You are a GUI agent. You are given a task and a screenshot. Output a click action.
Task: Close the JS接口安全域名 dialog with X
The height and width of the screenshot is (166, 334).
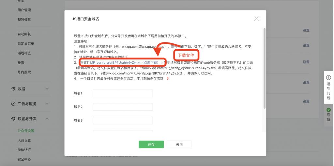[256, 19]
